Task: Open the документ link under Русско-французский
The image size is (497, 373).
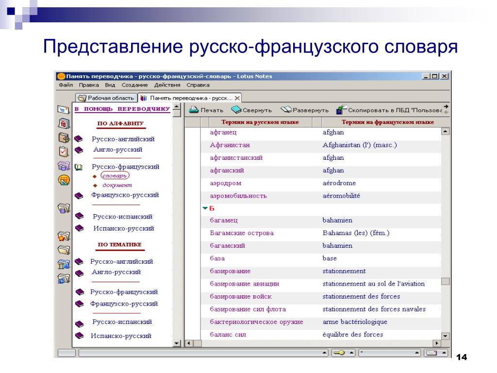Action: pyautogui.click(x=117, y=185)
